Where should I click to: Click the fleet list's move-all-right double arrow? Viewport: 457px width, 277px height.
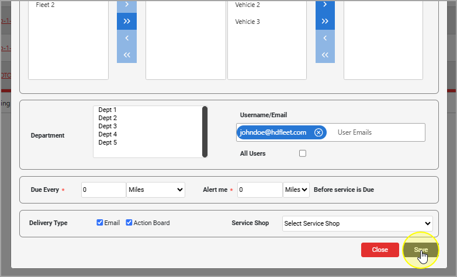(127, 22)
